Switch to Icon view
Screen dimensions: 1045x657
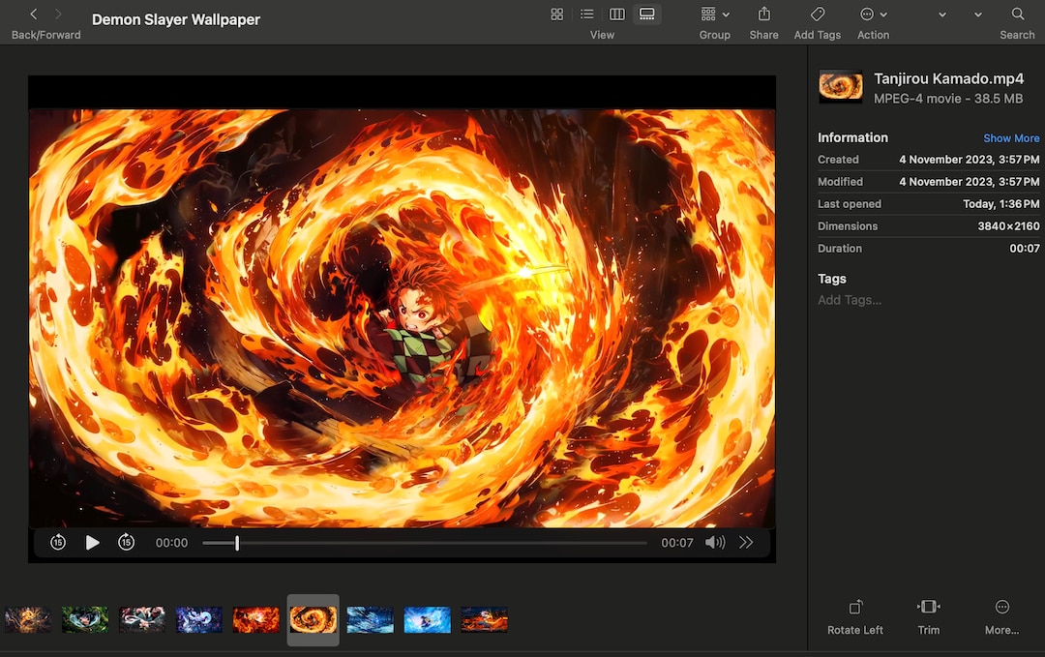click(x=556, y=15)
